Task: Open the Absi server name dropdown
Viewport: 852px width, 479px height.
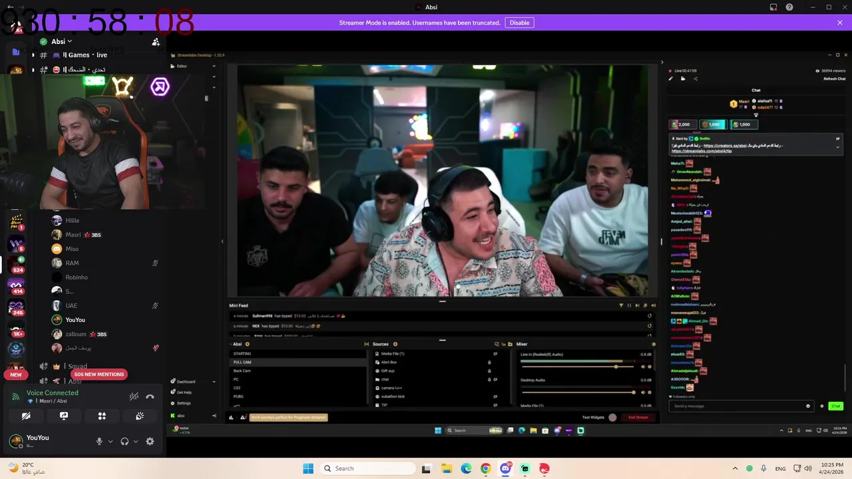Action: 61,41
